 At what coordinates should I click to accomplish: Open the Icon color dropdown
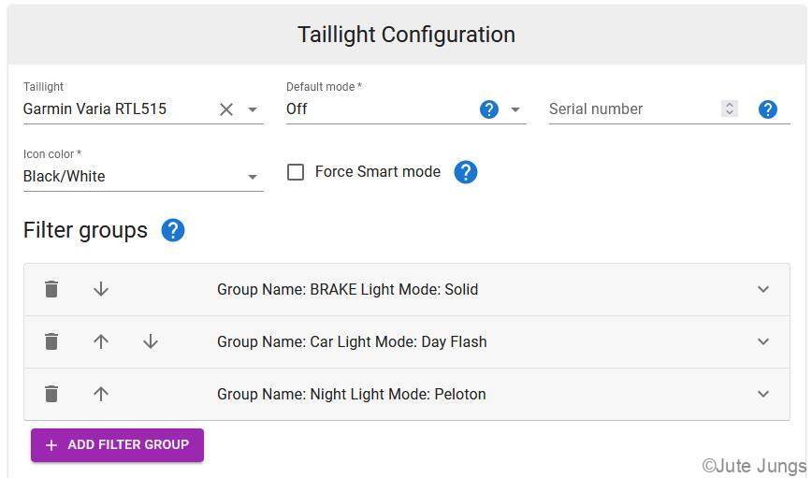(x=253, y=177)
